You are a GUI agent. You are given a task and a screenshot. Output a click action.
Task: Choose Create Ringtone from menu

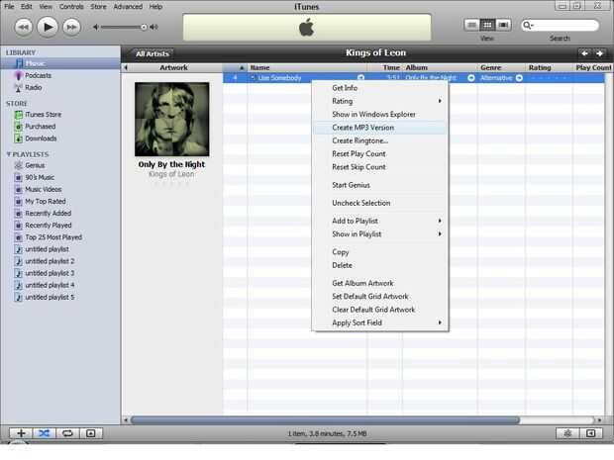(x=380, y=140)
